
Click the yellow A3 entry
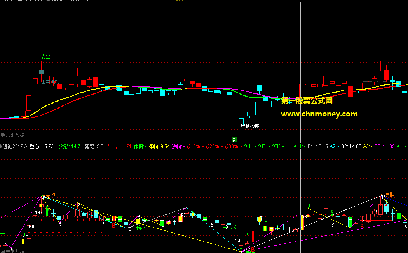368,146
